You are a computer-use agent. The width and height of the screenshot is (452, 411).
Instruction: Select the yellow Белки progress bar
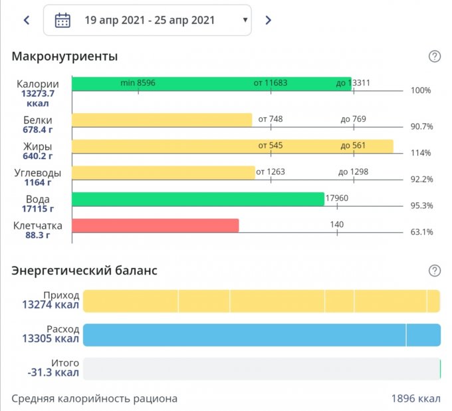(x=162, y=120)
